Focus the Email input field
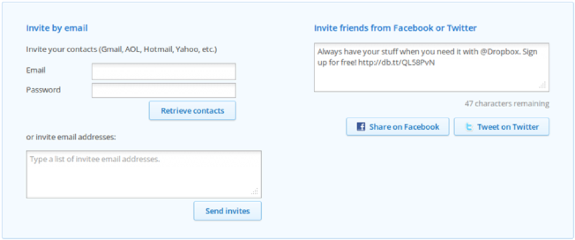The height and width of the screenshot is (240, 575). click(163, 72)
